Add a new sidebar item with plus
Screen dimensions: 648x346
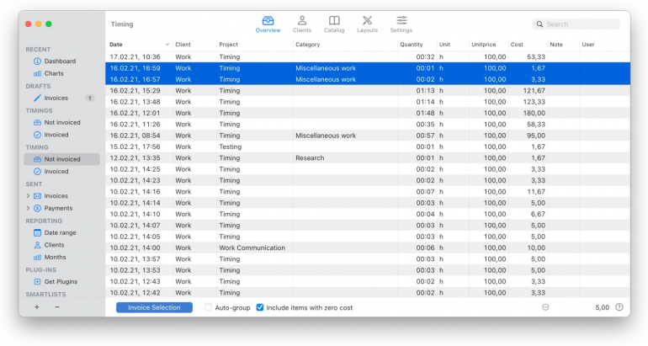point(37,307)
